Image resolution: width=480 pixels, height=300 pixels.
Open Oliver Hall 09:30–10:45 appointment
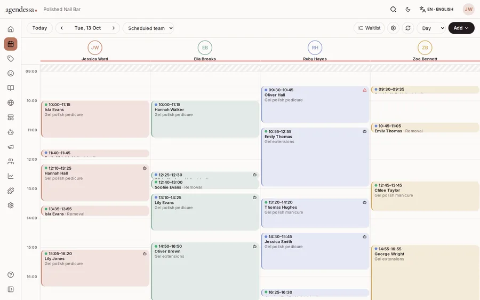click(x=315, y=105)
